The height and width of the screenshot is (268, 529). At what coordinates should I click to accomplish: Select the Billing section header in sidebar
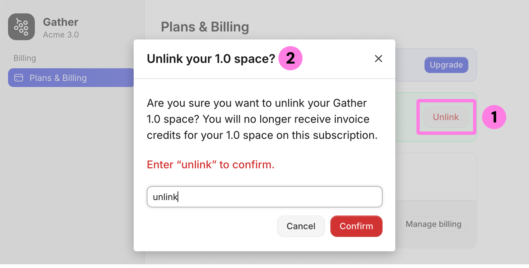point(24,58)
